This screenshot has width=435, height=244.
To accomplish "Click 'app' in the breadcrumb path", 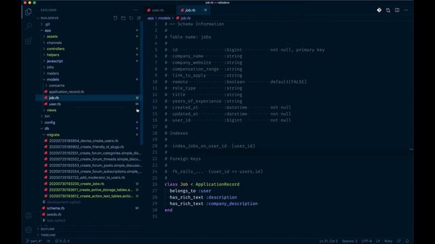I will [150, 18].
